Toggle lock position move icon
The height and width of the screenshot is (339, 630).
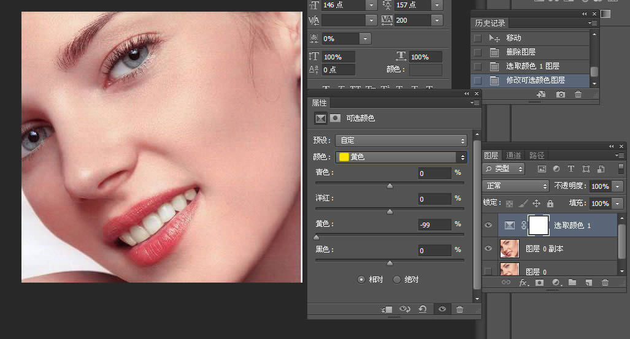pyautogui.click(x=536, y=204)
